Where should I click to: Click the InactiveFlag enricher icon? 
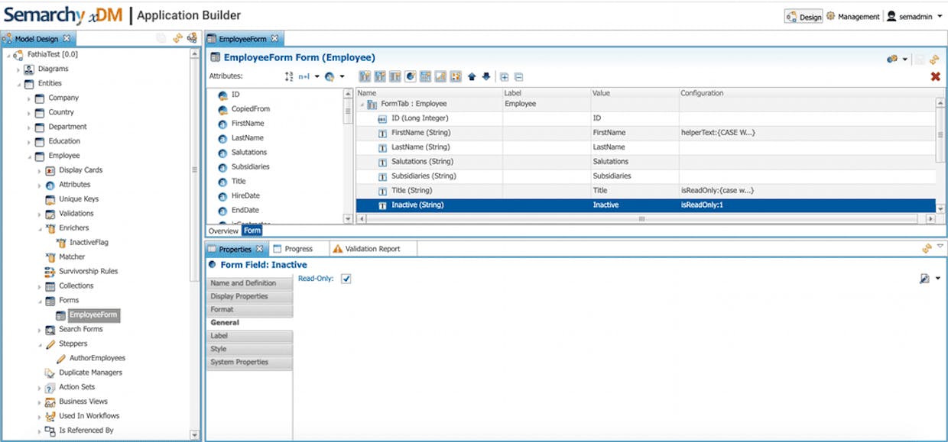click(62, 243)
